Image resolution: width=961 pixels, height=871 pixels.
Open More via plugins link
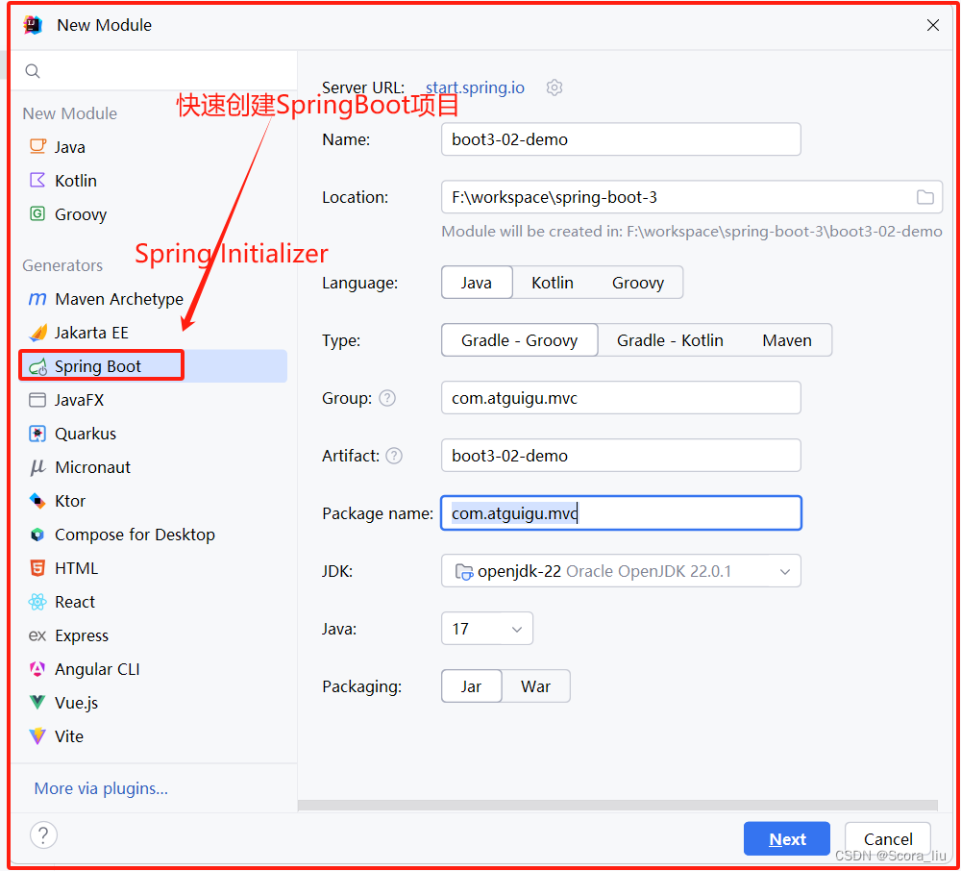point(101,788)
